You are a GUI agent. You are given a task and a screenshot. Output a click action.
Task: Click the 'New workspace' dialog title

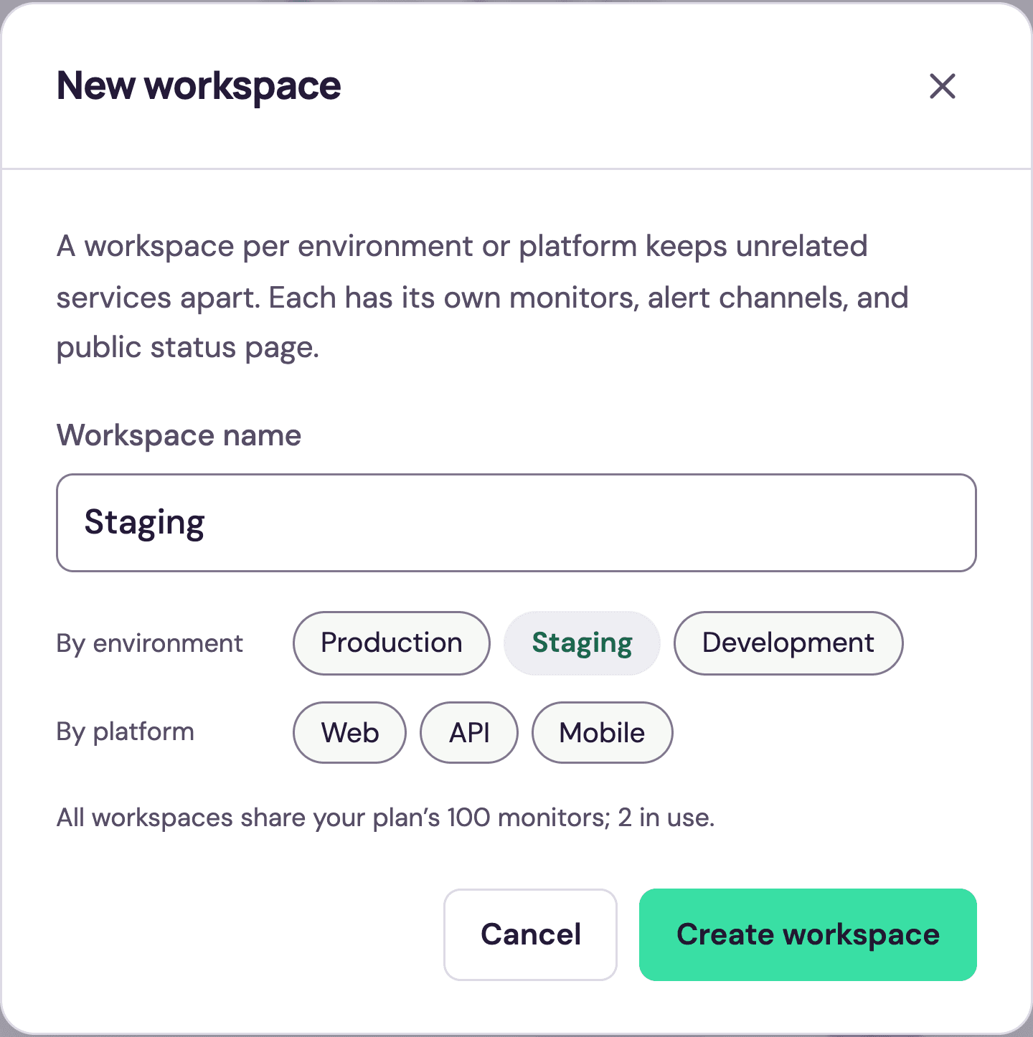tap(199, 86)
